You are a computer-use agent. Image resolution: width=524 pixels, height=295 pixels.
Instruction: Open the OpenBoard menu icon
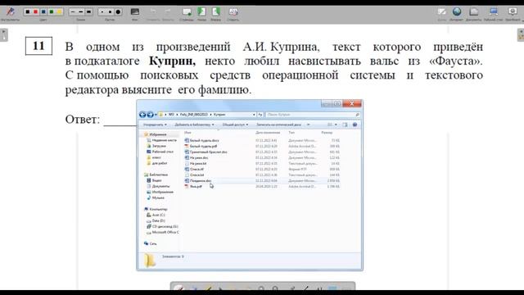pyautogui.click(x=513, y=11)
